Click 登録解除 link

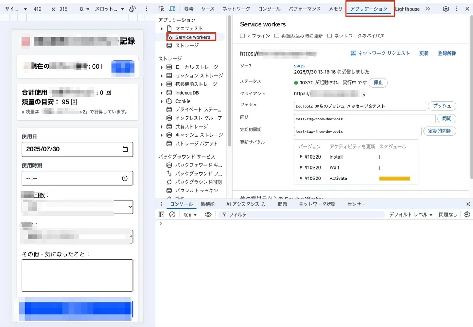(x=447, y=53)
